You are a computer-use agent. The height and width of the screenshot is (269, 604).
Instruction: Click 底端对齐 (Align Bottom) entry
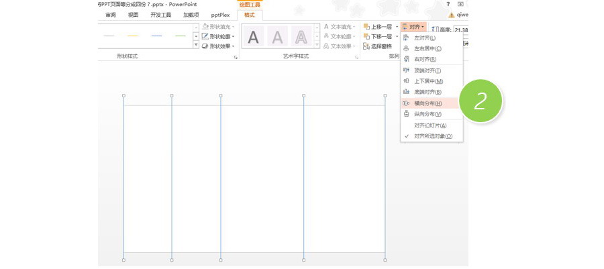(x=427, y=92)
